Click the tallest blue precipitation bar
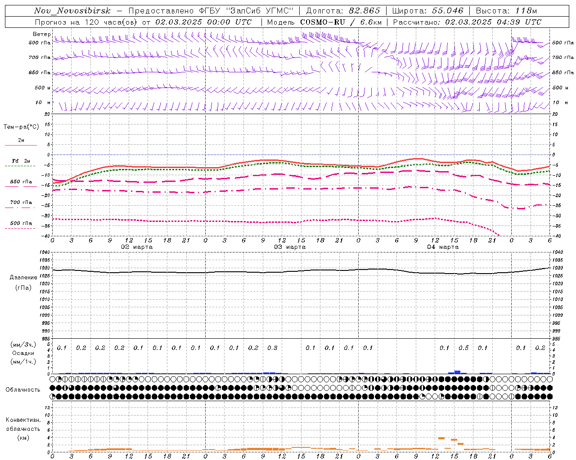This screenshot has height=460, width=576. 457,372
